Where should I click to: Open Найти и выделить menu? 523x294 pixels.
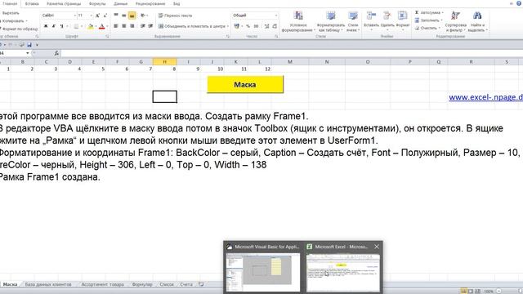477,21
